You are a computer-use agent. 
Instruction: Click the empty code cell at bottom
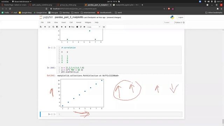pos(119,114)
